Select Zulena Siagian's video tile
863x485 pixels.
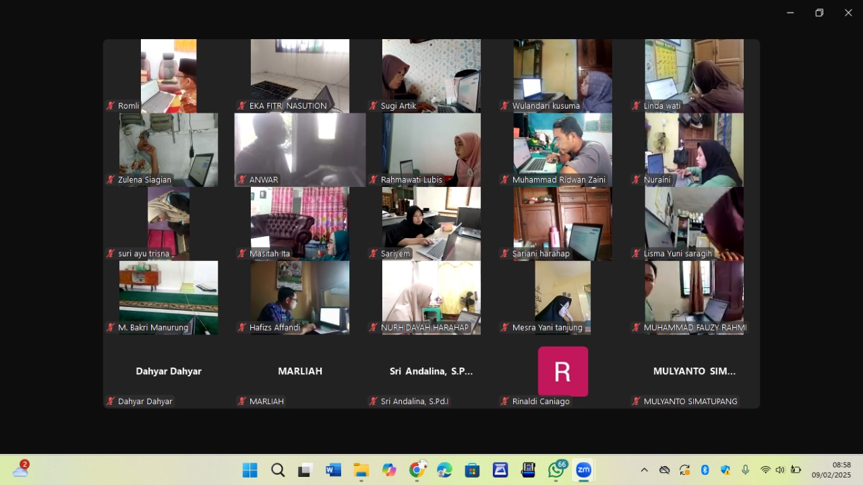point(169,150)
